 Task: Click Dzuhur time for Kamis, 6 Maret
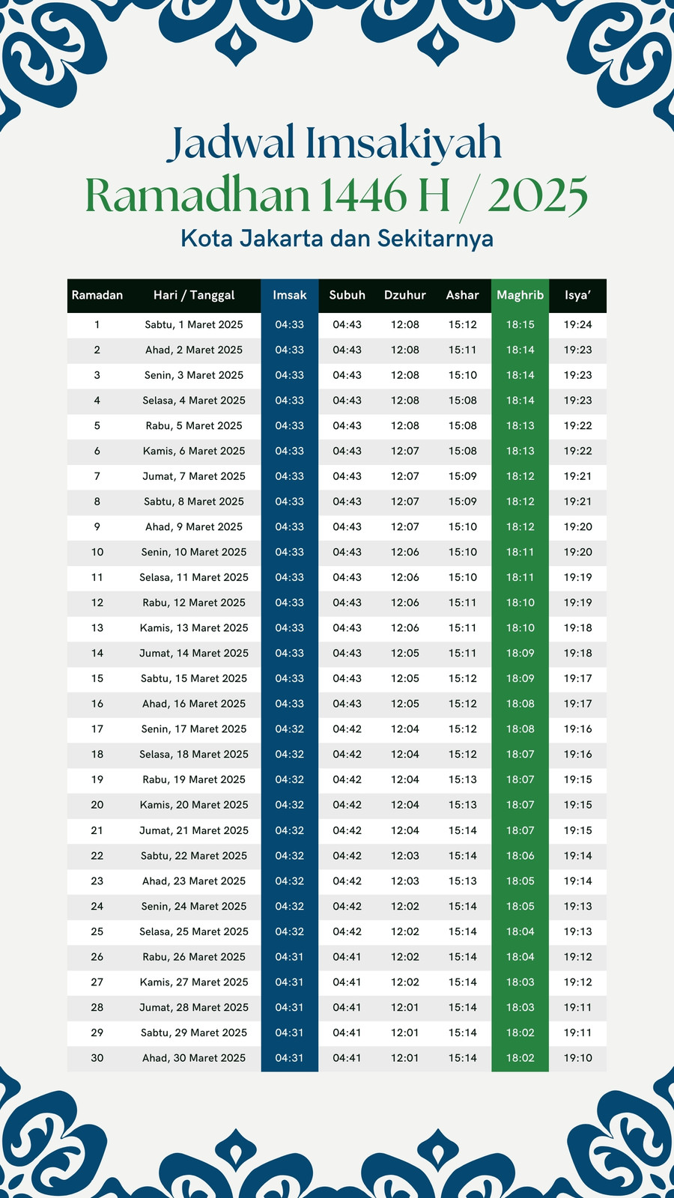click(x=405, y=451)
